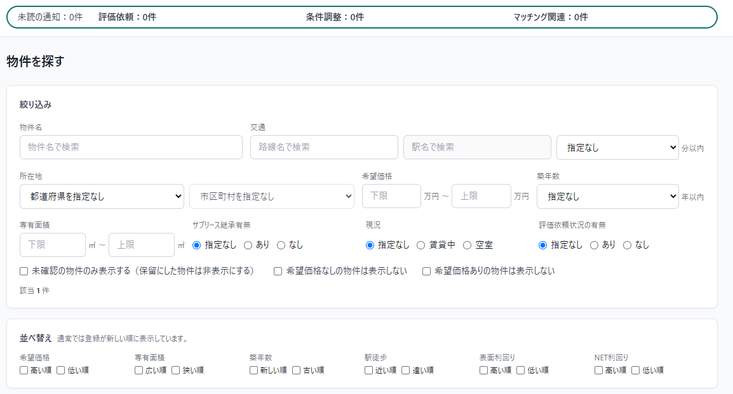This screenshot has height=394, width=733.
Task: Select 賃貸中 for 現況
Action: 420,245
